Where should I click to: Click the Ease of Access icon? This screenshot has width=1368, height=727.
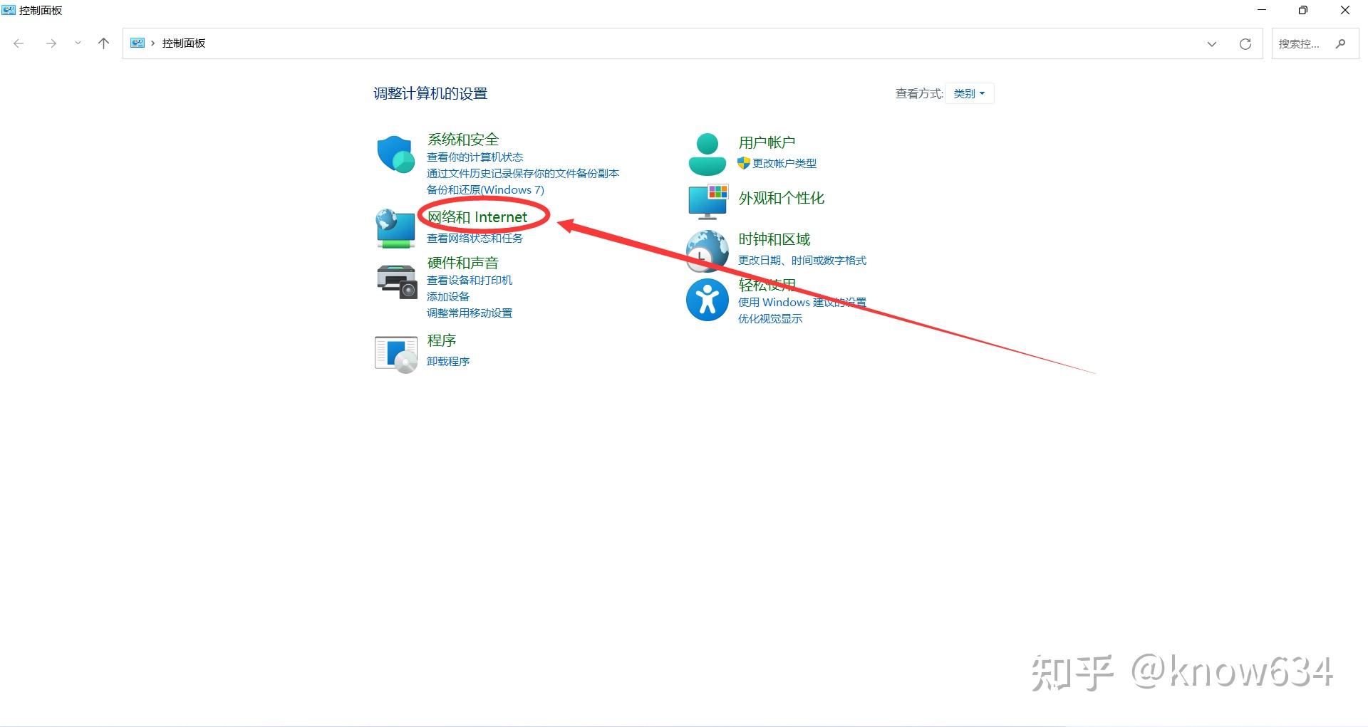tap(707, 300)
